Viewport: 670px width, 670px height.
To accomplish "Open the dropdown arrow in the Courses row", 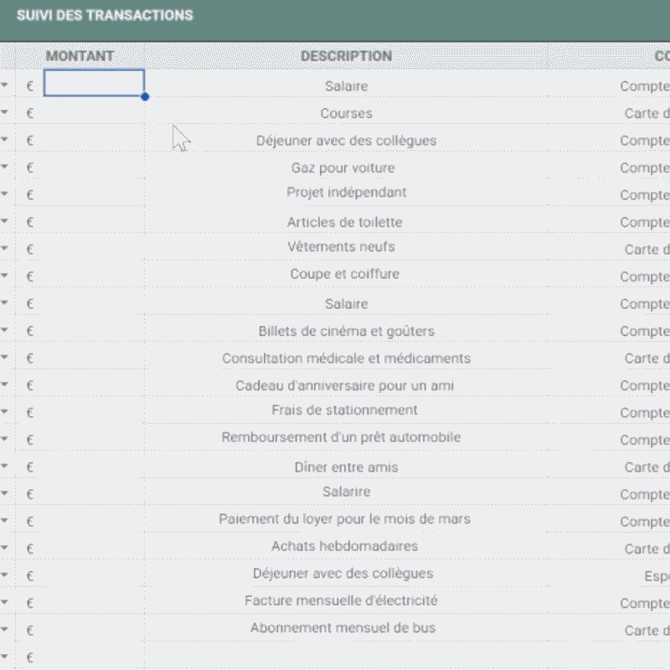I will [x=5, y=113].
